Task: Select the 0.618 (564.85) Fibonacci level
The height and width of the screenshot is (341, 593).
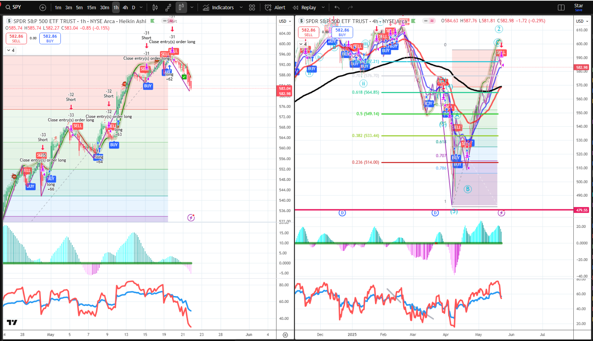Action: click(365, 92)
